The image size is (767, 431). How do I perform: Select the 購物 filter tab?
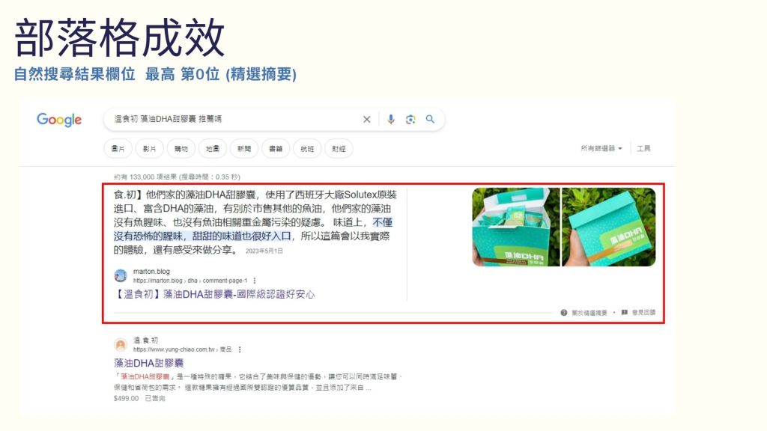[181, 149]
